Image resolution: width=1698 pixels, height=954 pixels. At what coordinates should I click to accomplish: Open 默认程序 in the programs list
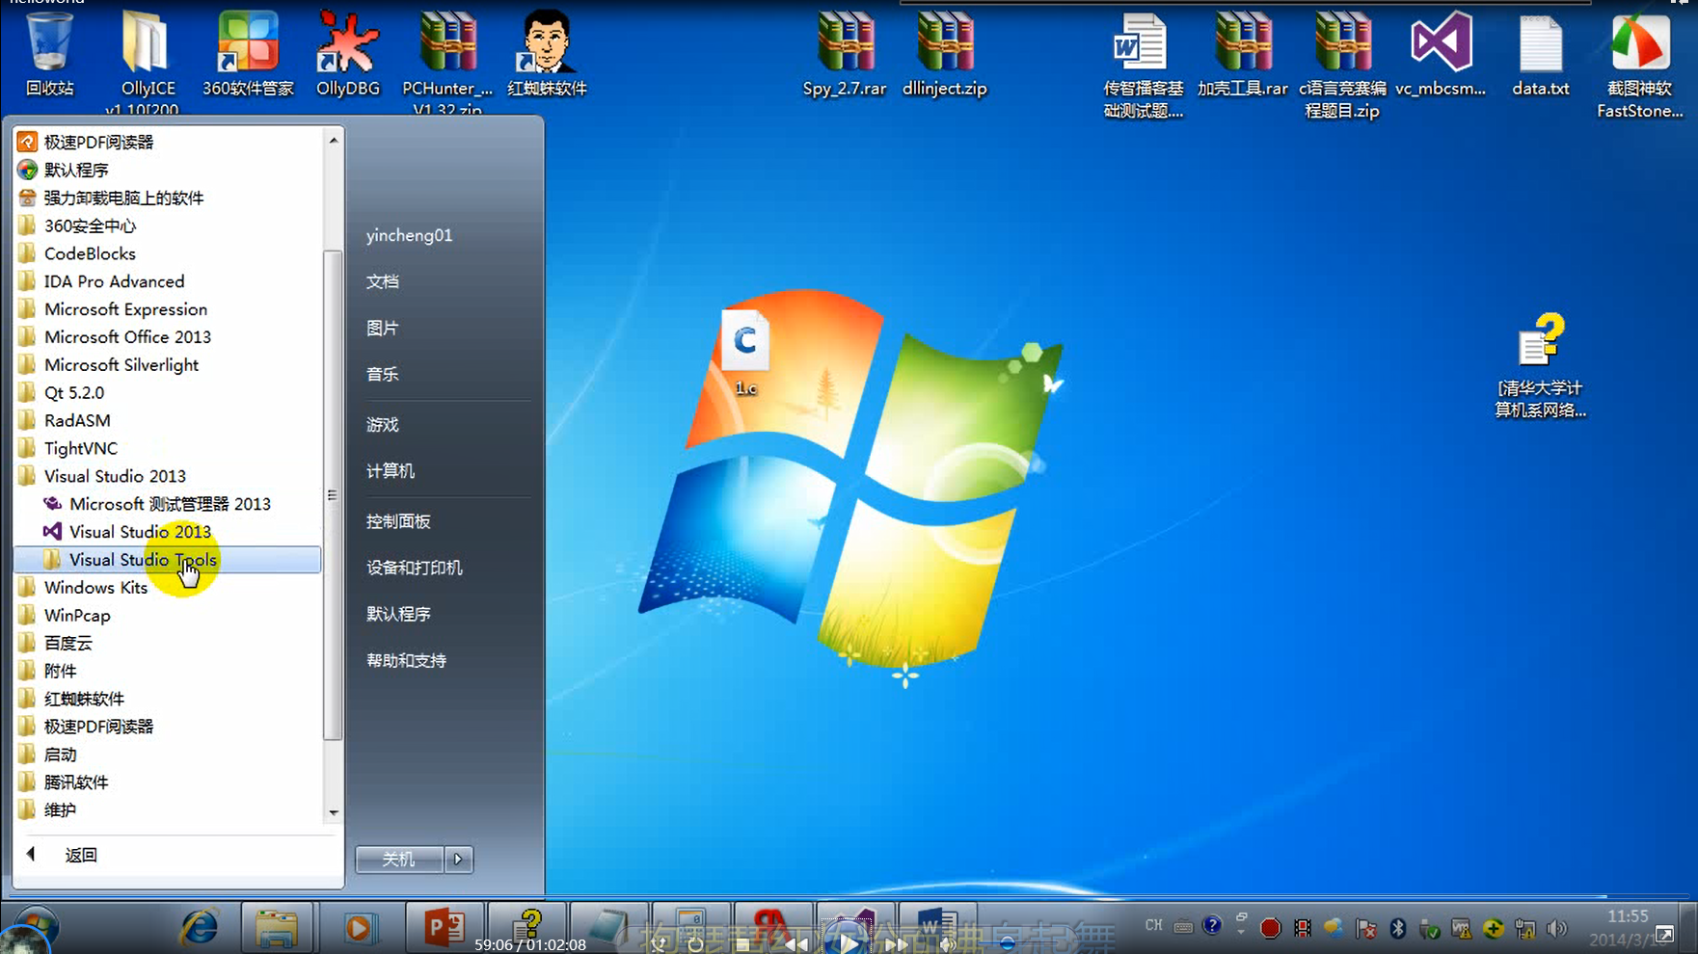(168, 170)
